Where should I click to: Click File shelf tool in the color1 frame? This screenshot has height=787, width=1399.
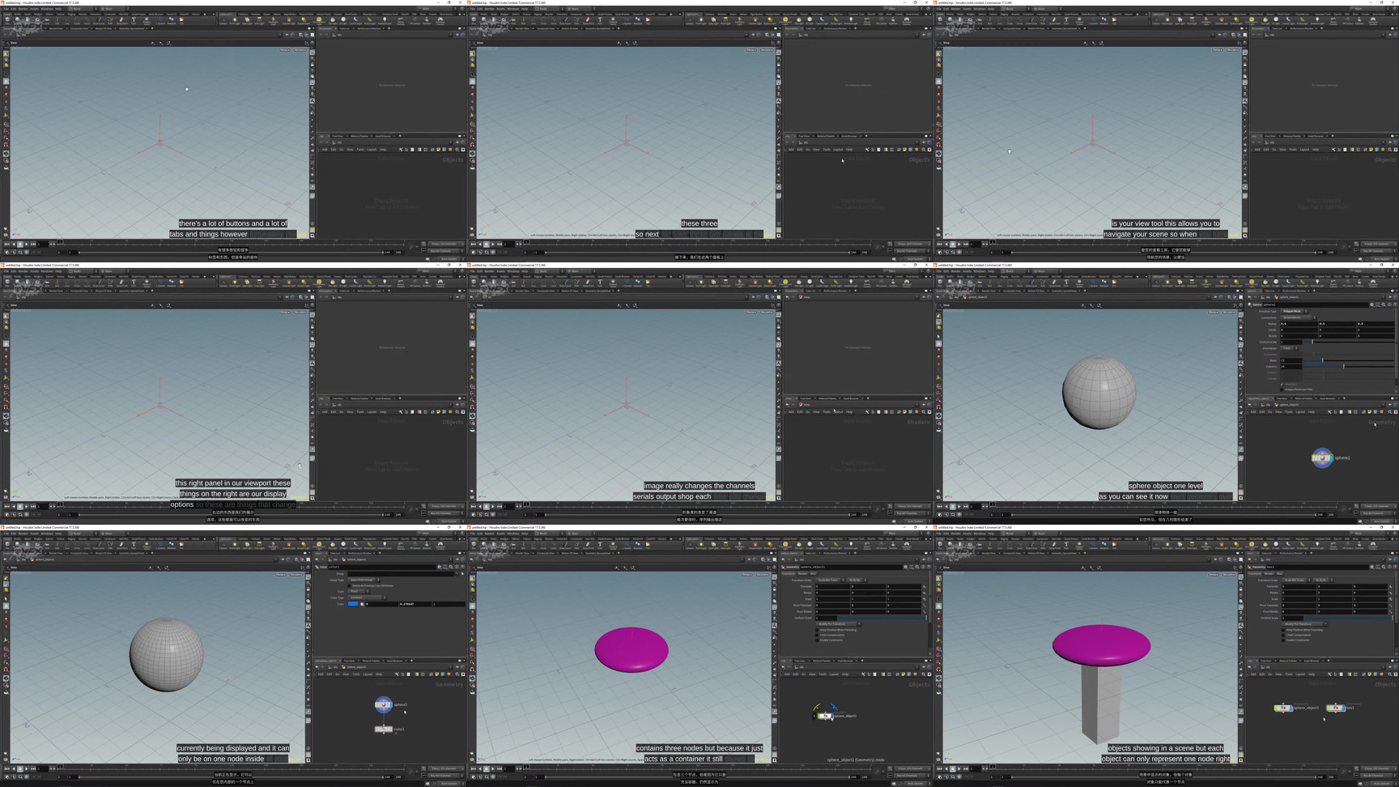181,545
